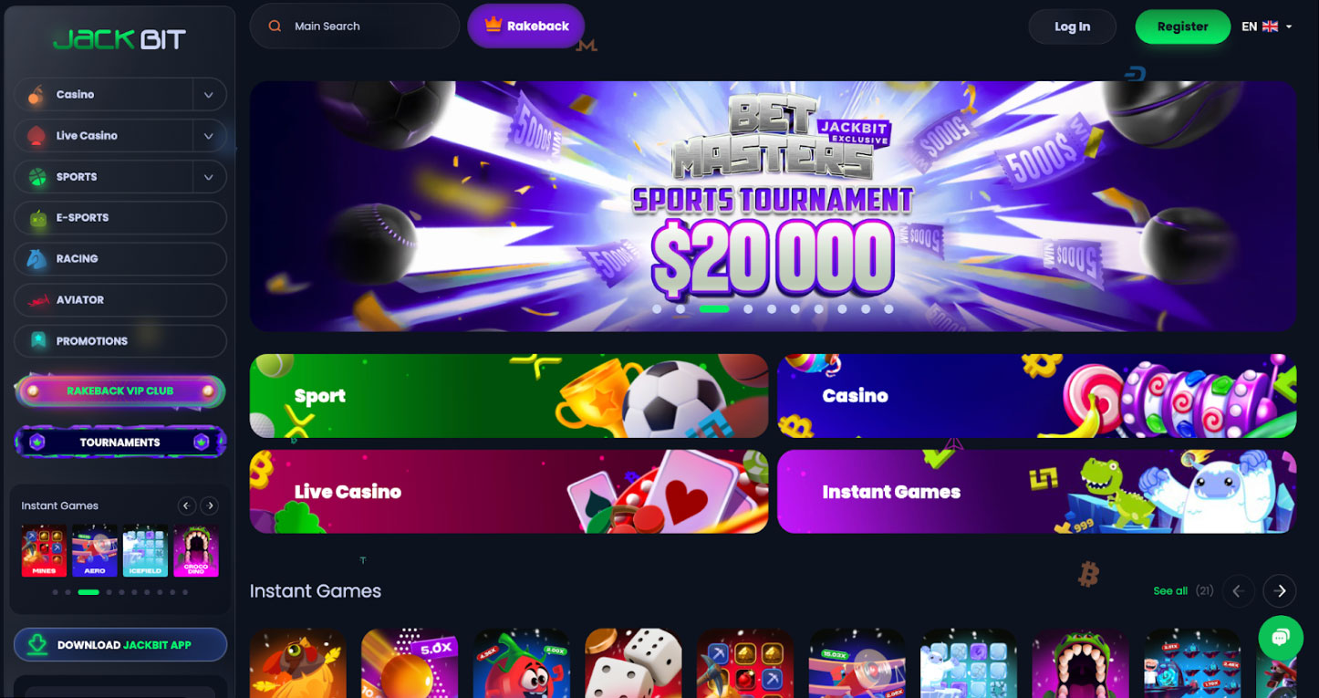
Task: Open the EN language dropdown
Action: [x=1267, y=26]
